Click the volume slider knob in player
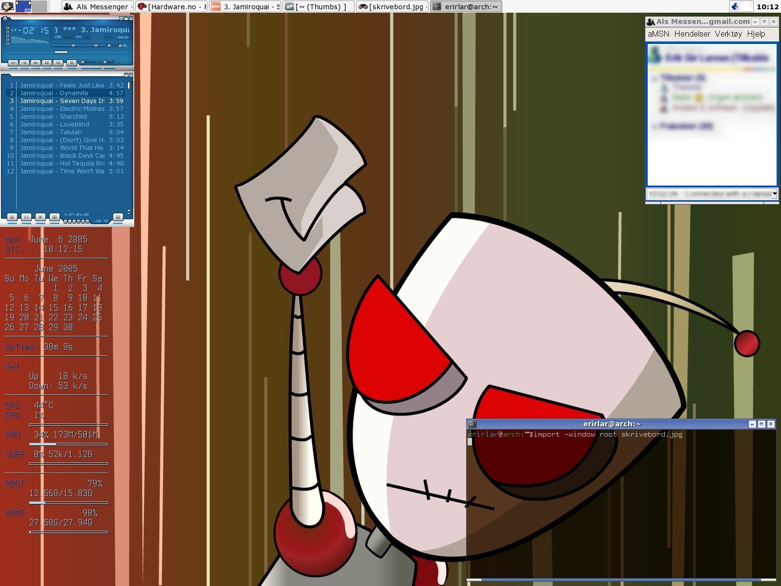This screenshot has height=586, width=781. click(x=73, y=45)
